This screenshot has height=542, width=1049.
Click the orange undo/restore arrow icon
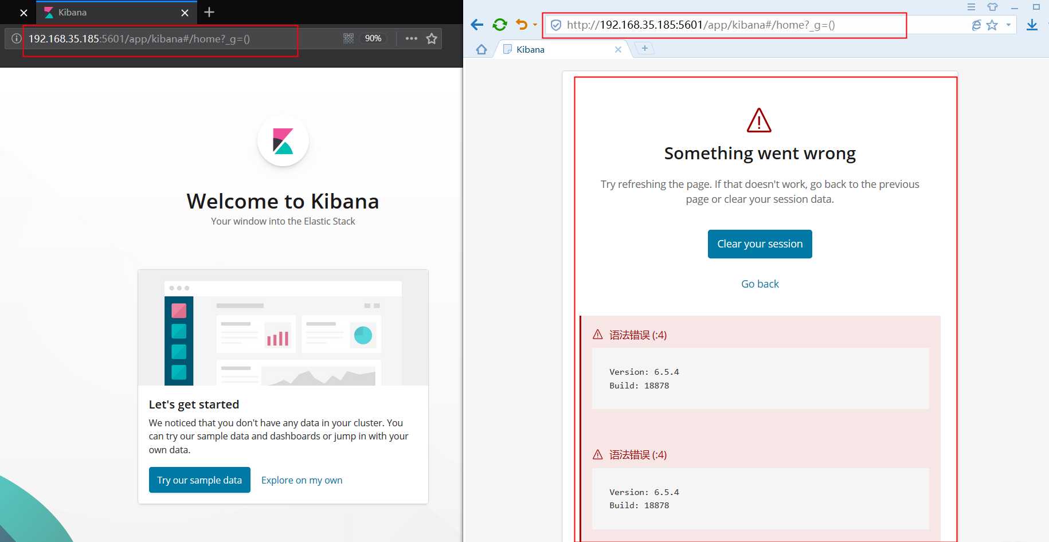521,25
